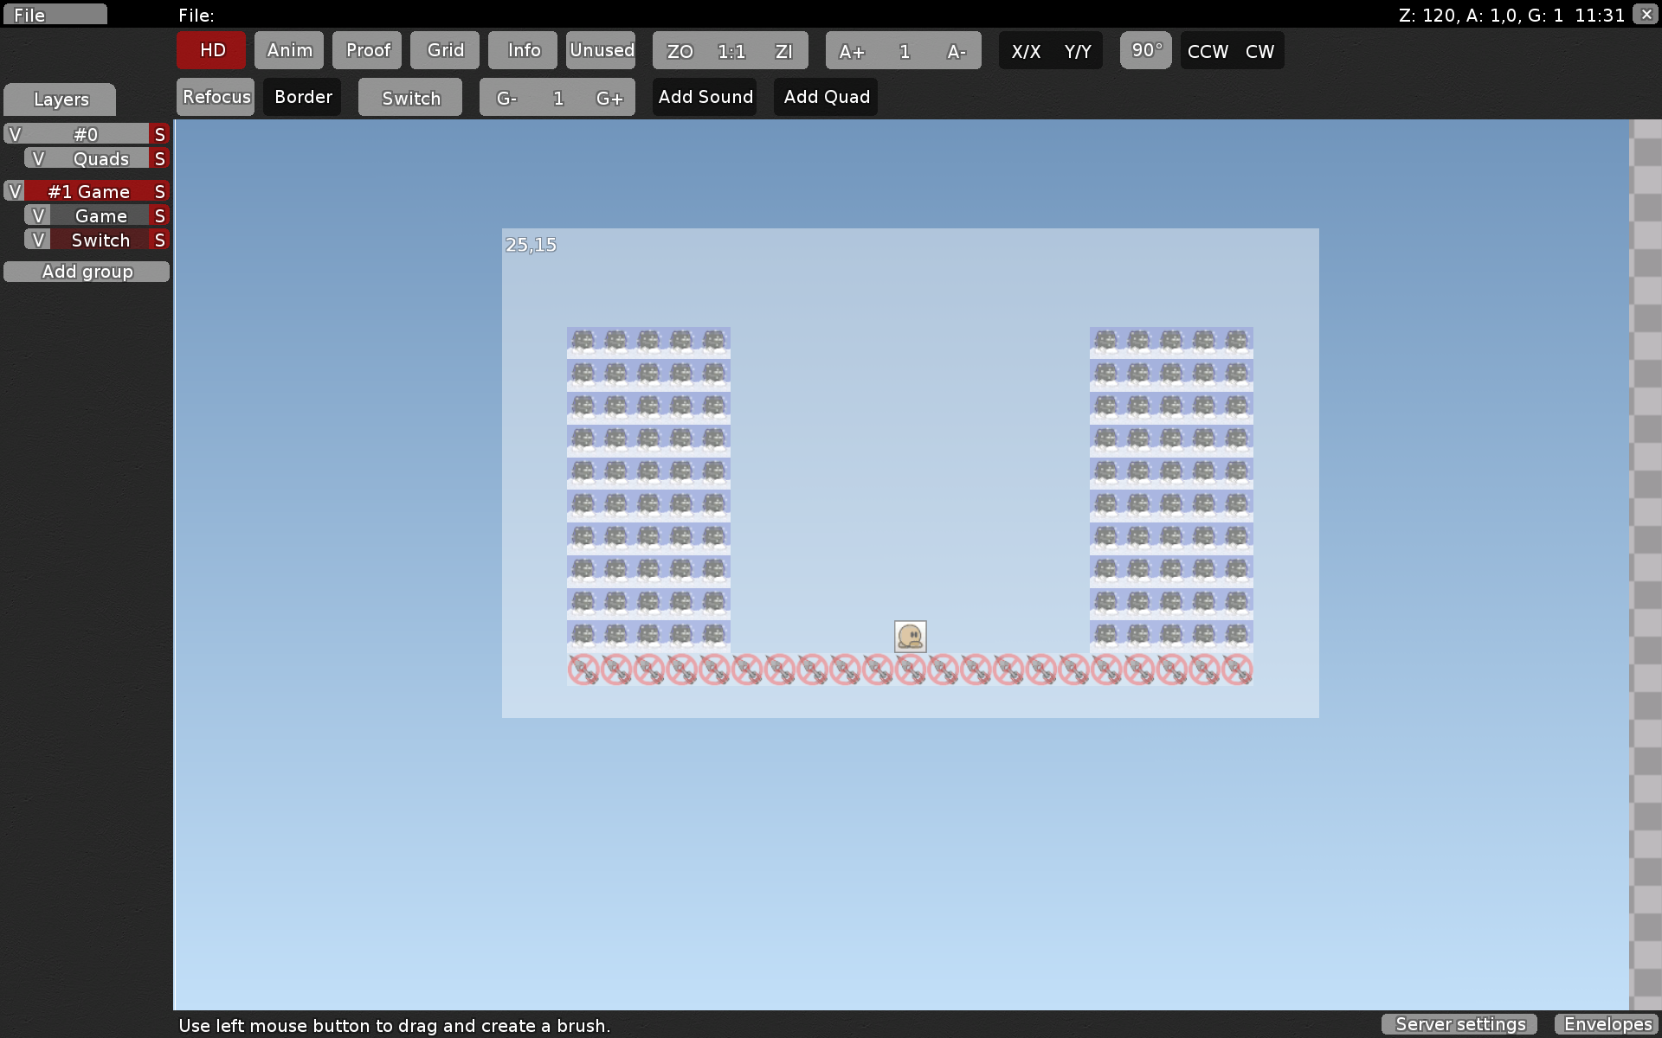Select the tee spawn tile in map
Viewport: 1662px width, 1038px height.
pos(910,637)
